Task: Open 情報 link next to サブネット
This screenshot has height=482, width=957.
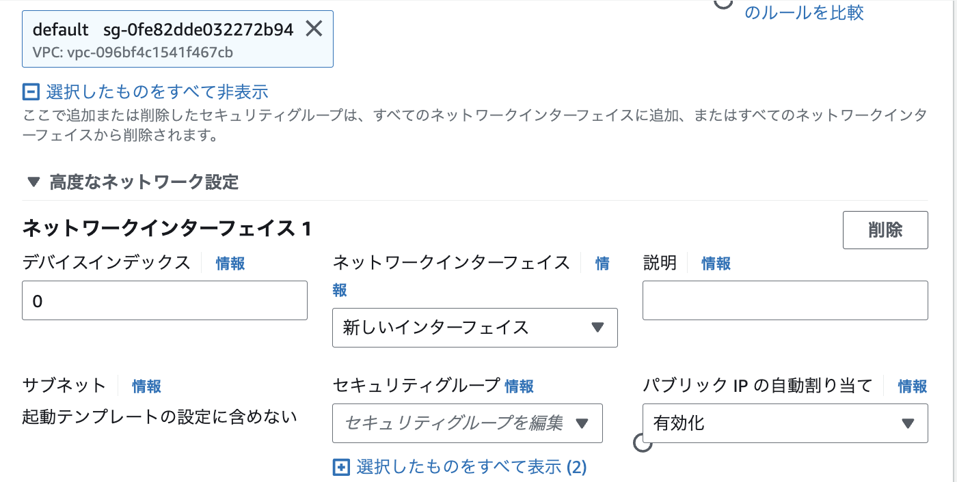Action: coord(146,386)
